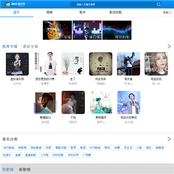Viewport: 174px width, 174px height.
Task: Click the artist name below 走了
Action: click(73, 84)
